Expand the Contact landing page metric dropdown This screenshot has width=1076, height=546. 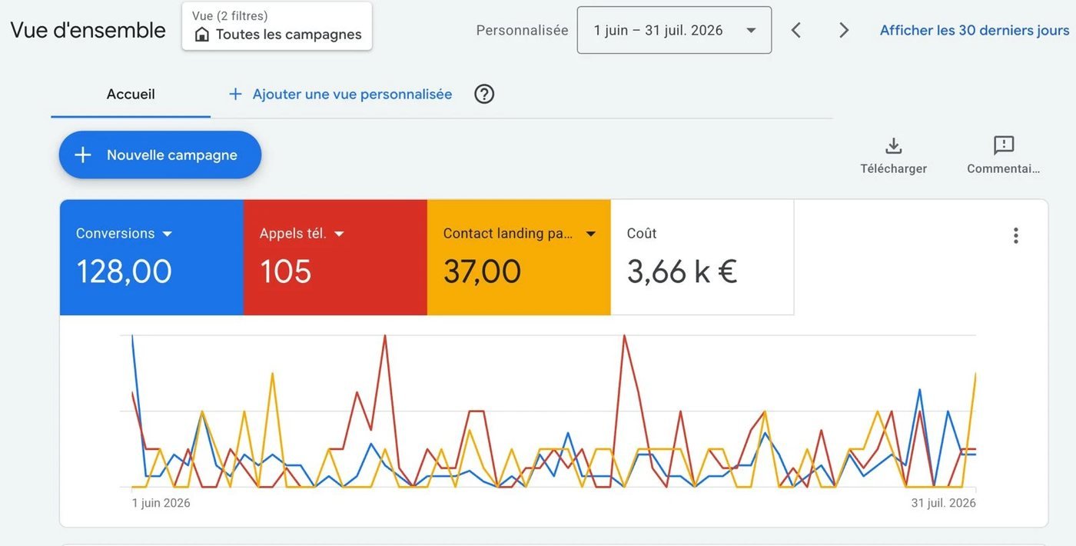point(590,234)
